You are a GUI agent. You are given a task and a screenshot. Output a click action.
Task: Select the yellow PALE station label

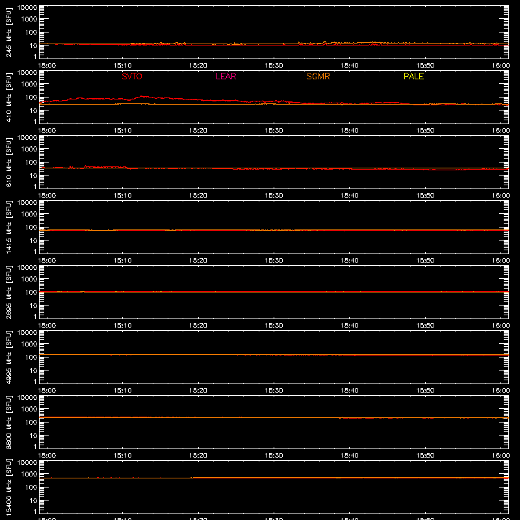413,76
